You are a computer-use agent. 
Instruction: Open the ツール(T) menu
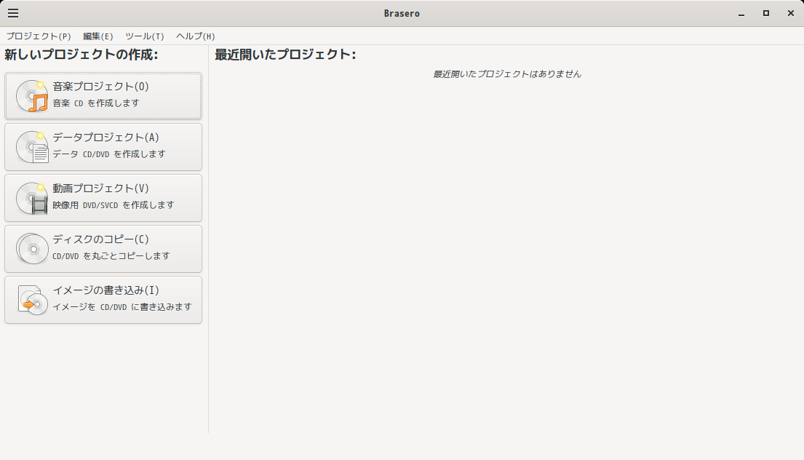pos(145,36)
